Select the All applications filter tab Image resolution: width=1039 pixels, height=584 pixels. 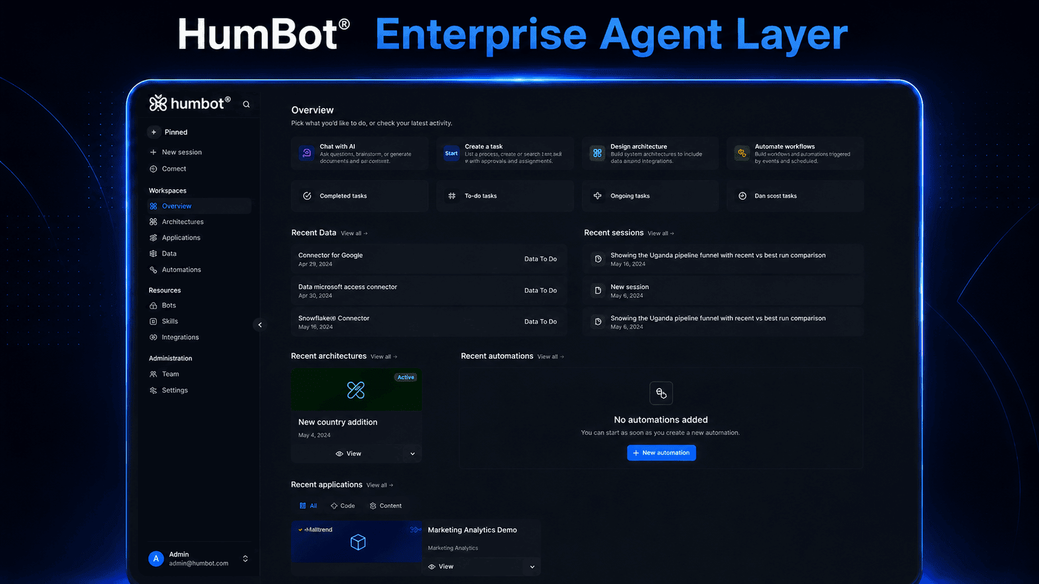[308, 506]
